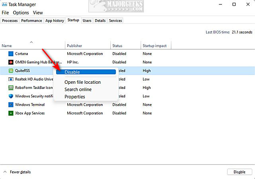Click the Cortana app icon

click(x=11, y=54)
